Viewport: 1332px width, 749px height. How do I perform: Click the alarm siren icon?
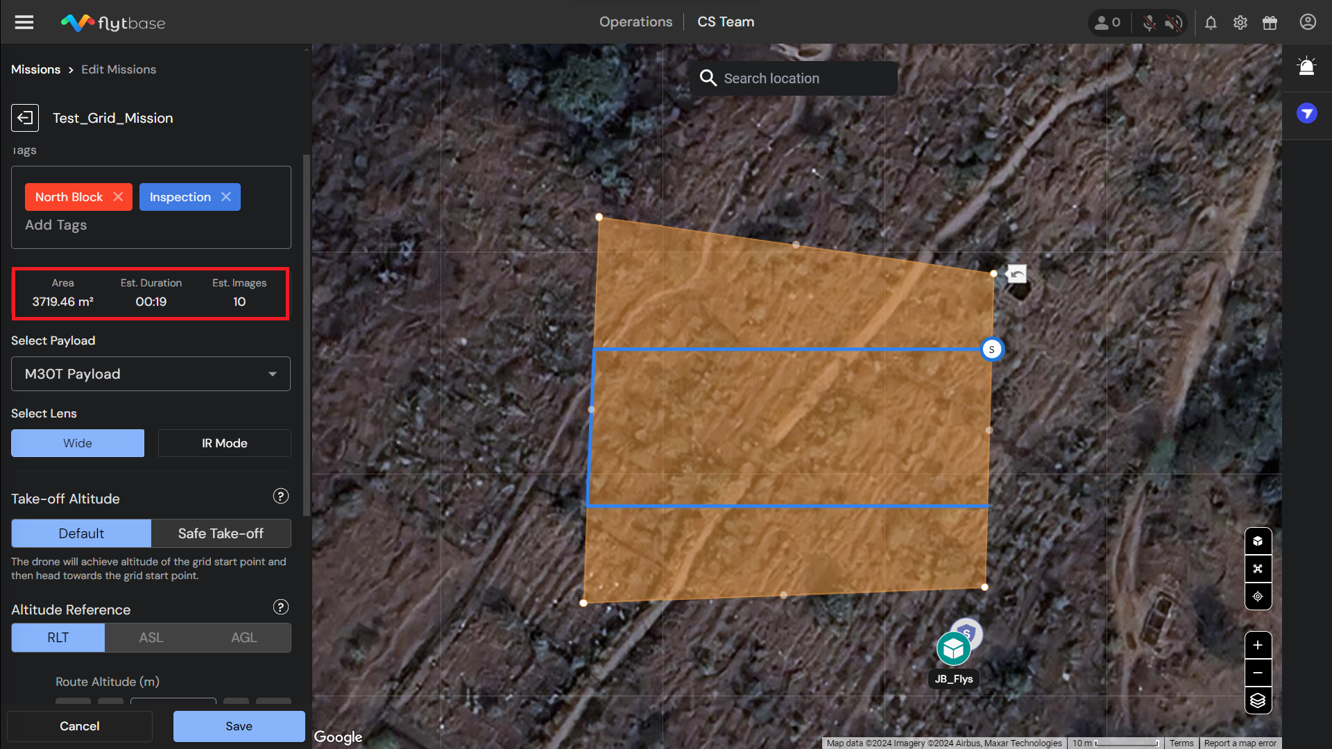click(1306, 67)
